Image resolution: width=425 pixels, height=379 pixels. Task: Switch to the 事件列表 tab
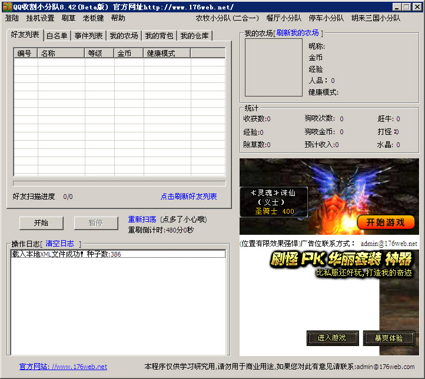[x=88, y=36]
